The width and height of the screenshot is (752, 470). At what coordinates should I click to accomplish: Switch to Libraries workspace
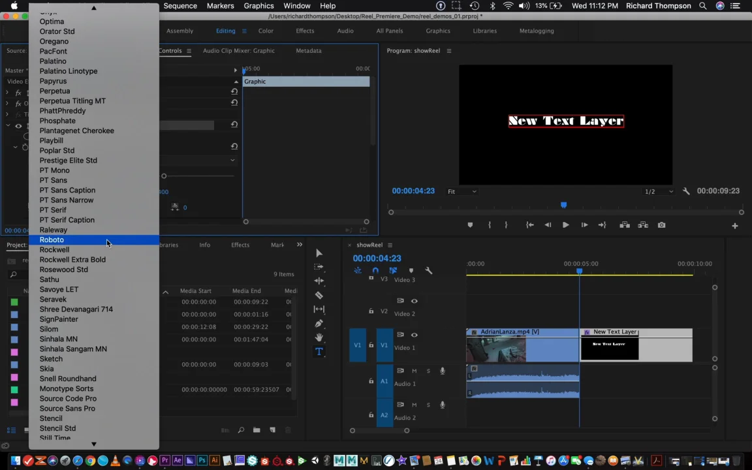[x=485, y=31]
